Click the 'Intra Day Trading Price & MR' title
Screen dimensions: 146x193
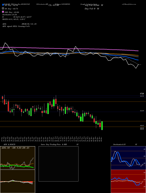54,144
